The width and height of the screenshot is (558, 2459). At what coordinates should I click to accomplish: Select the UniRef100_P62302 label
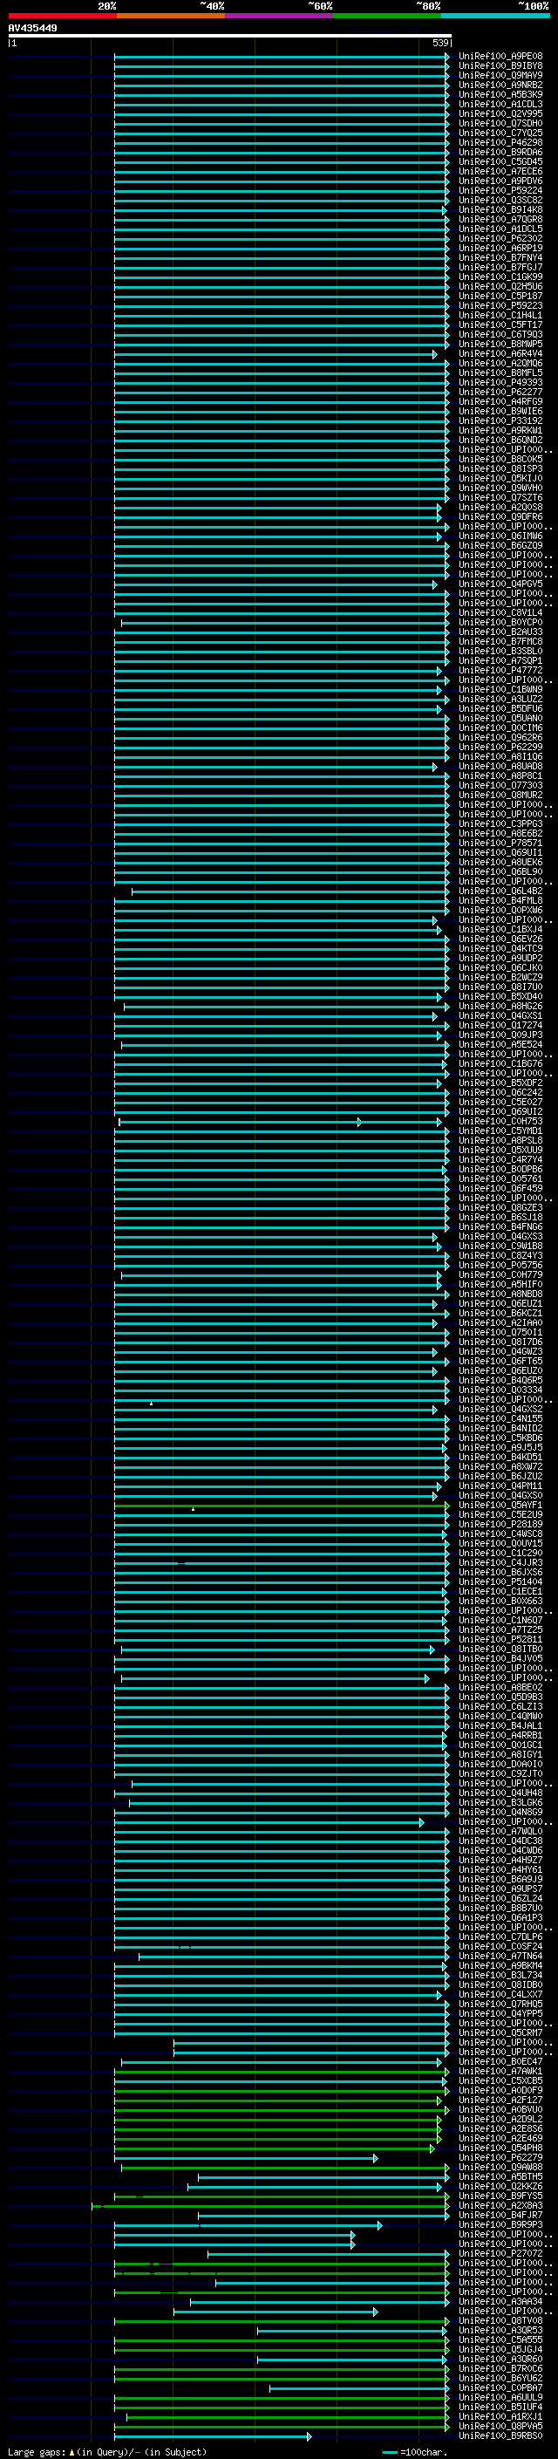click(x=500, y=239)
